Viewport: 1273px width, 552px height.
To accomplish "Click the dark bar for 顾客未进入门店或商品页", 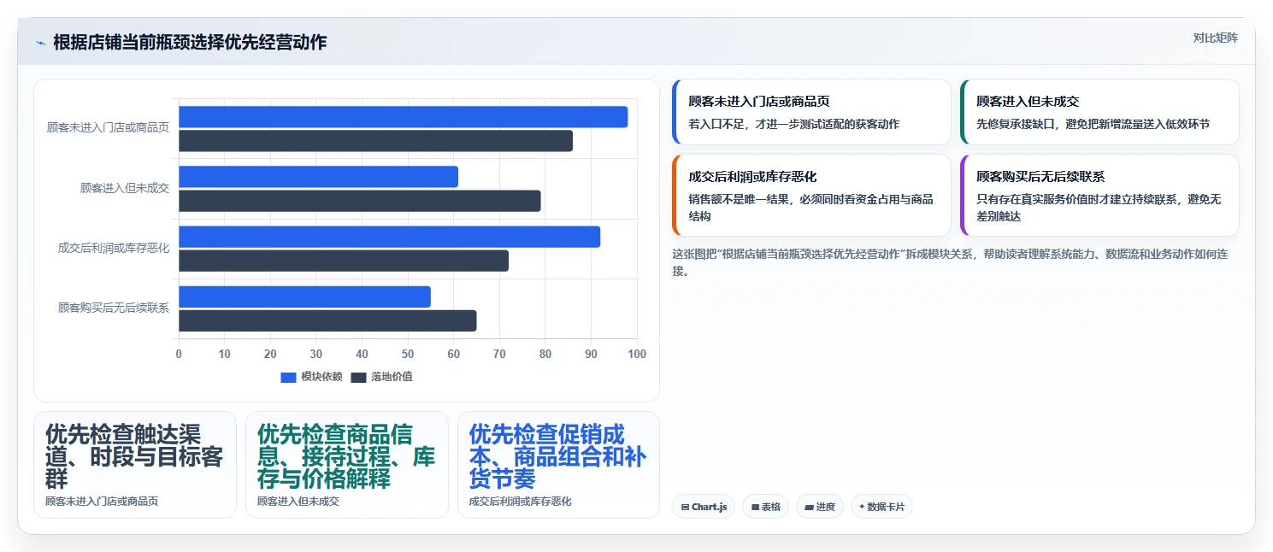I will click(375, 141).
